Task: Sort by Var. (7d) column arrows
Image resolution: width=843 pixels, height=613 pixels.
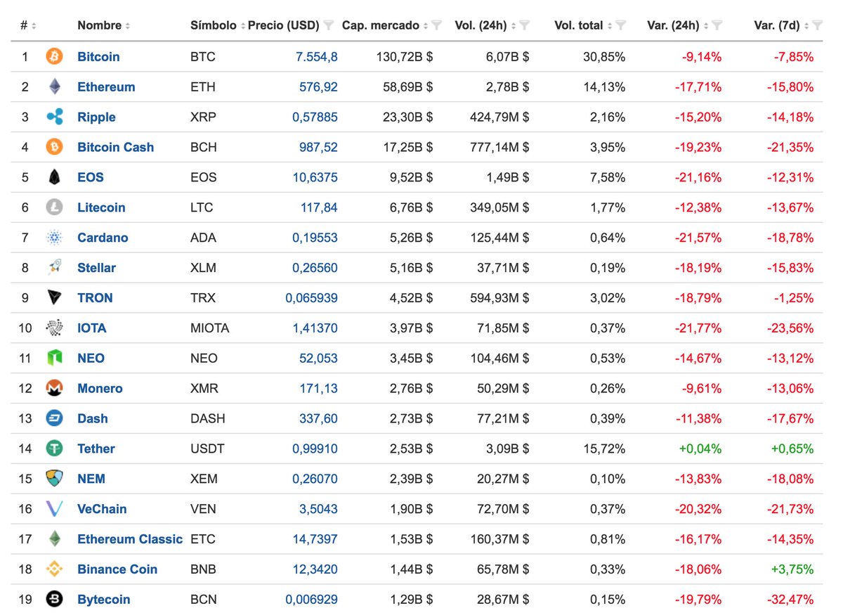Action: (x=806, y=26)
